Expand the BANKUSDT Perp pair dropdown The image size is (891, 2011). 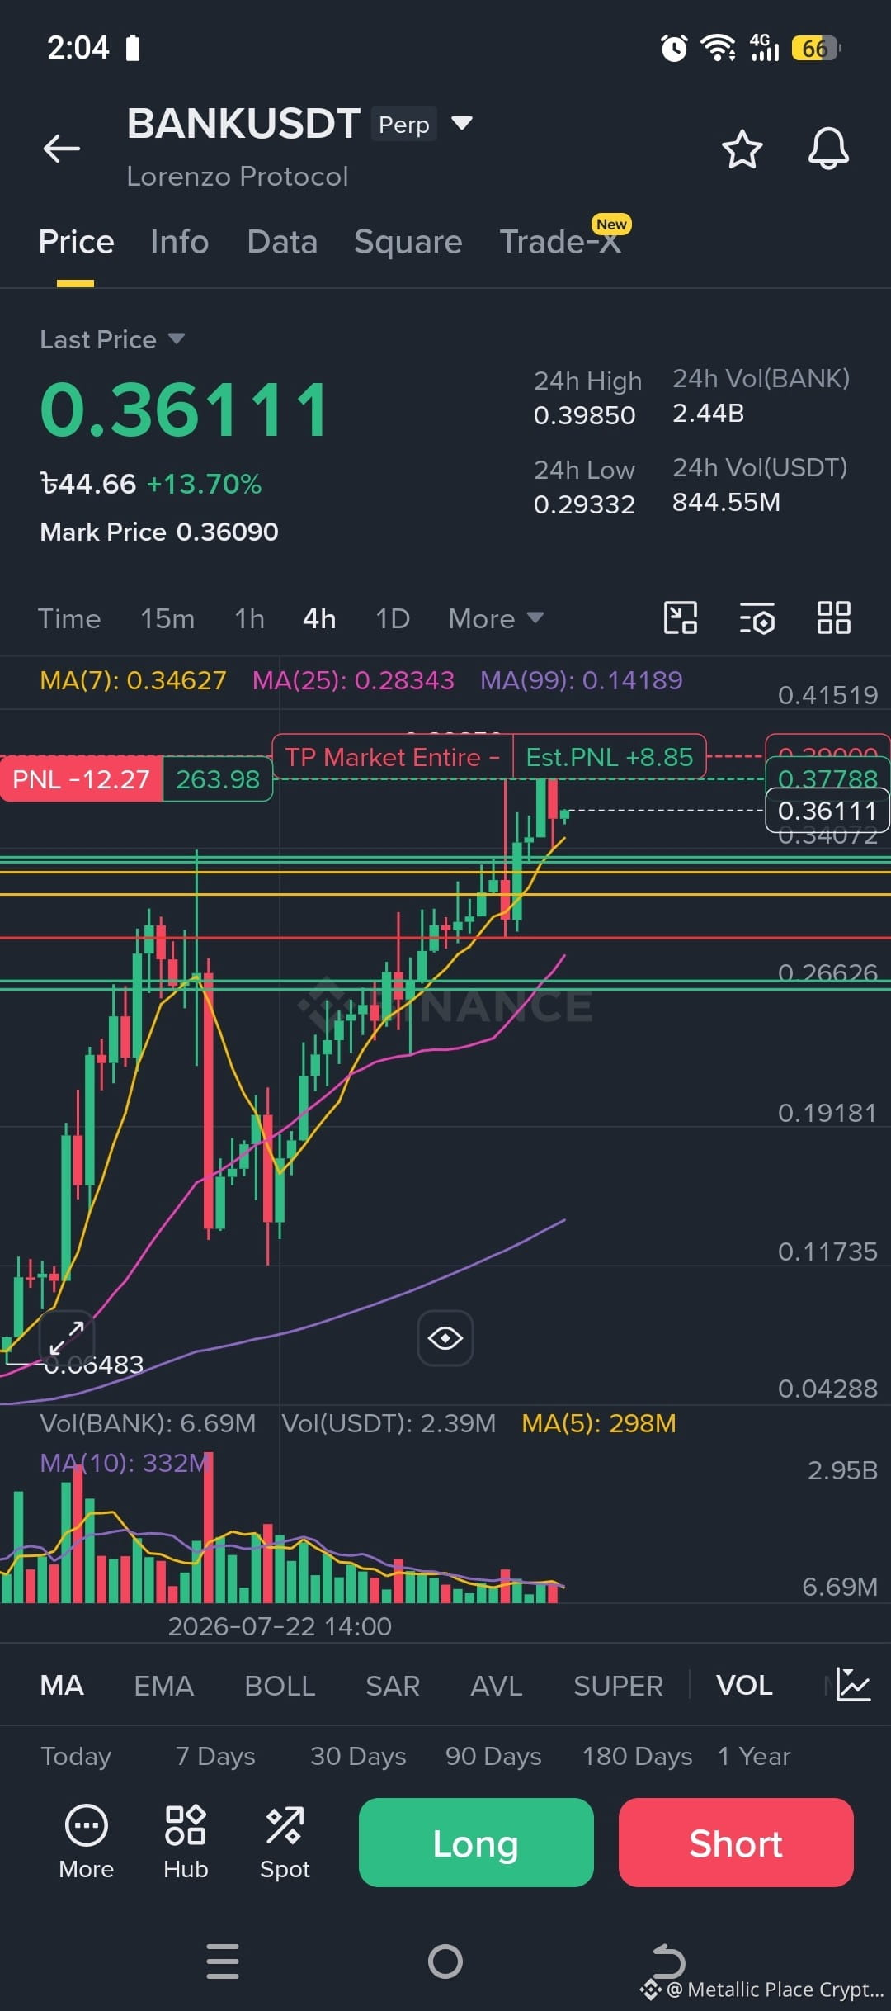tap(462, 123)
